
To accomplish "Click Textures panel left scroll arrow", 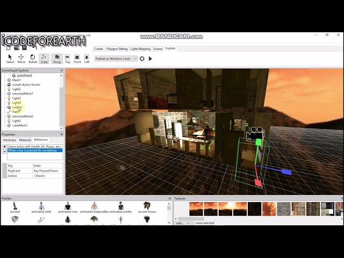I will pyautogui.click(x=176, y=219).
